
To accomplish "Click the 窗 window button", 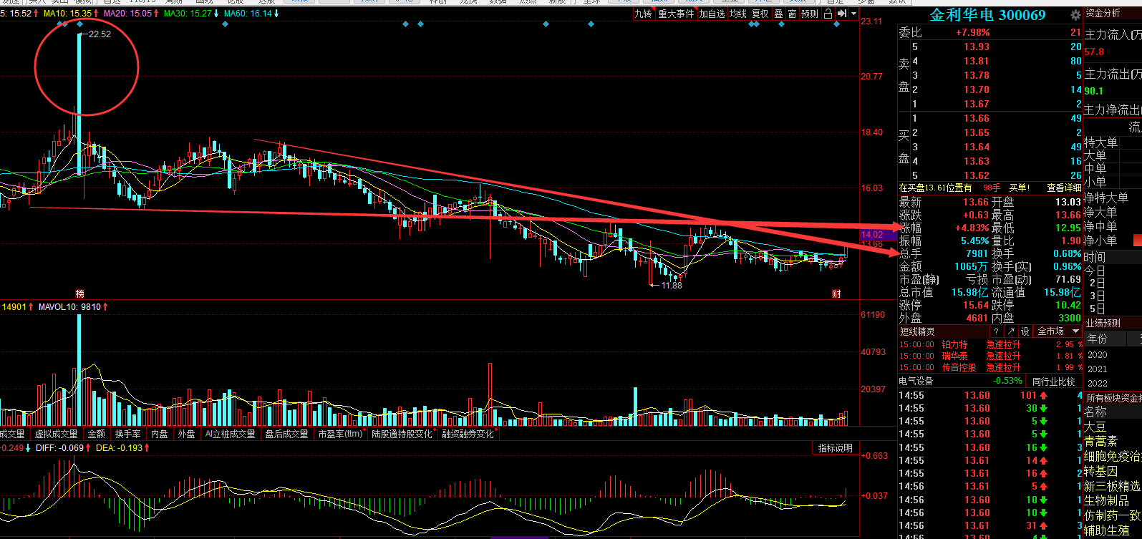I will 792,14.
